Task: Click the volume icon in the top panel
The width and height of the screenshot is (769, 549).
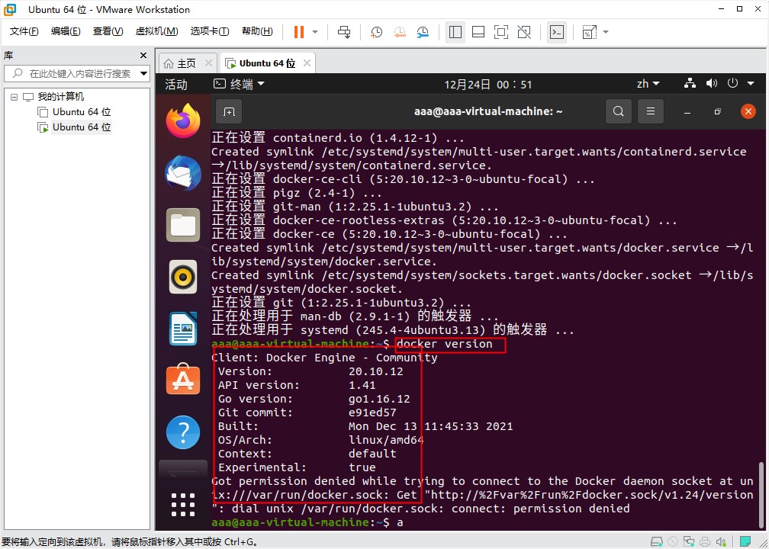Action: coord(713,83)
